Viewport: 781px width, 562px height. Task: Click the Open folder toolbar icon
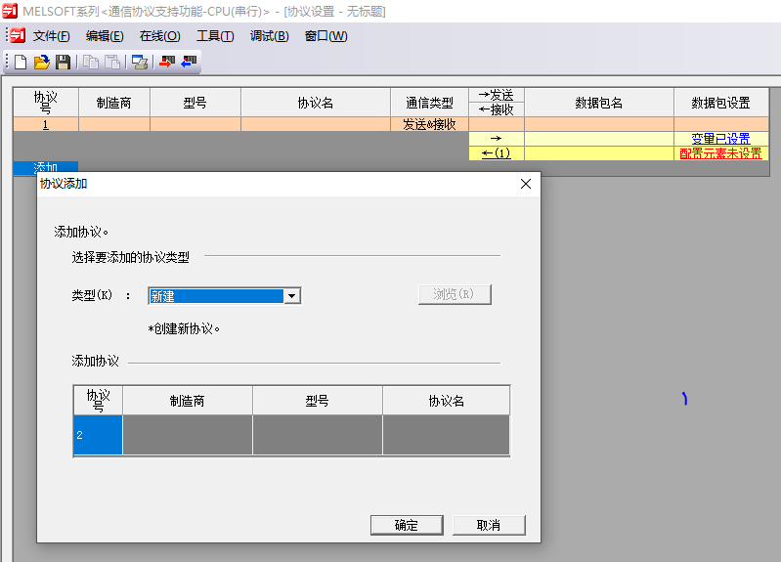point(42,63)
